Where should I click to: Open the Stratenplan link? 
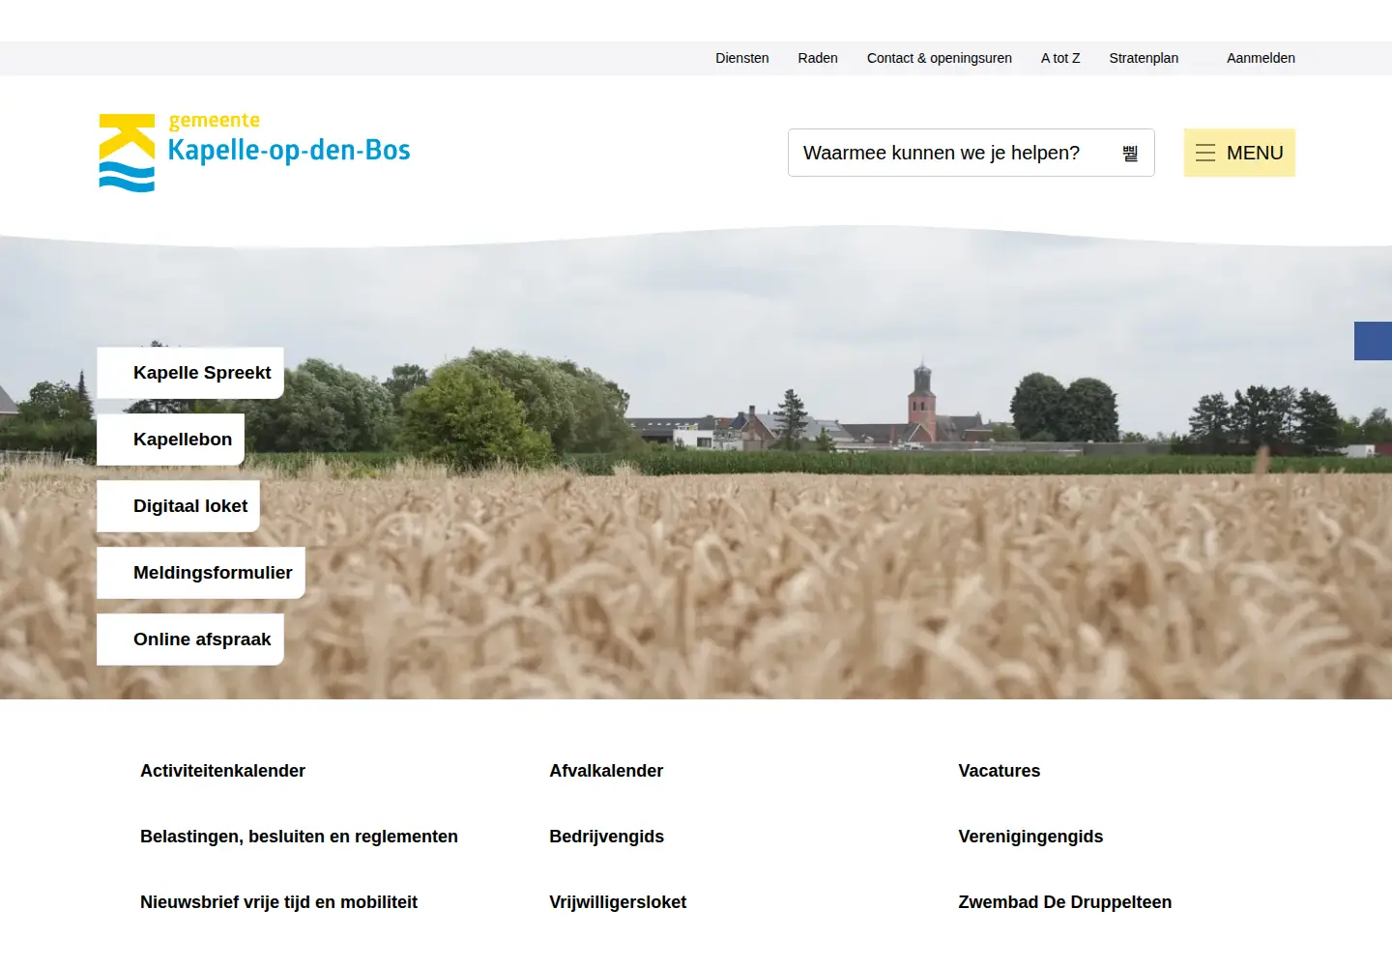pyautogui.click(x=1144, y=58)
